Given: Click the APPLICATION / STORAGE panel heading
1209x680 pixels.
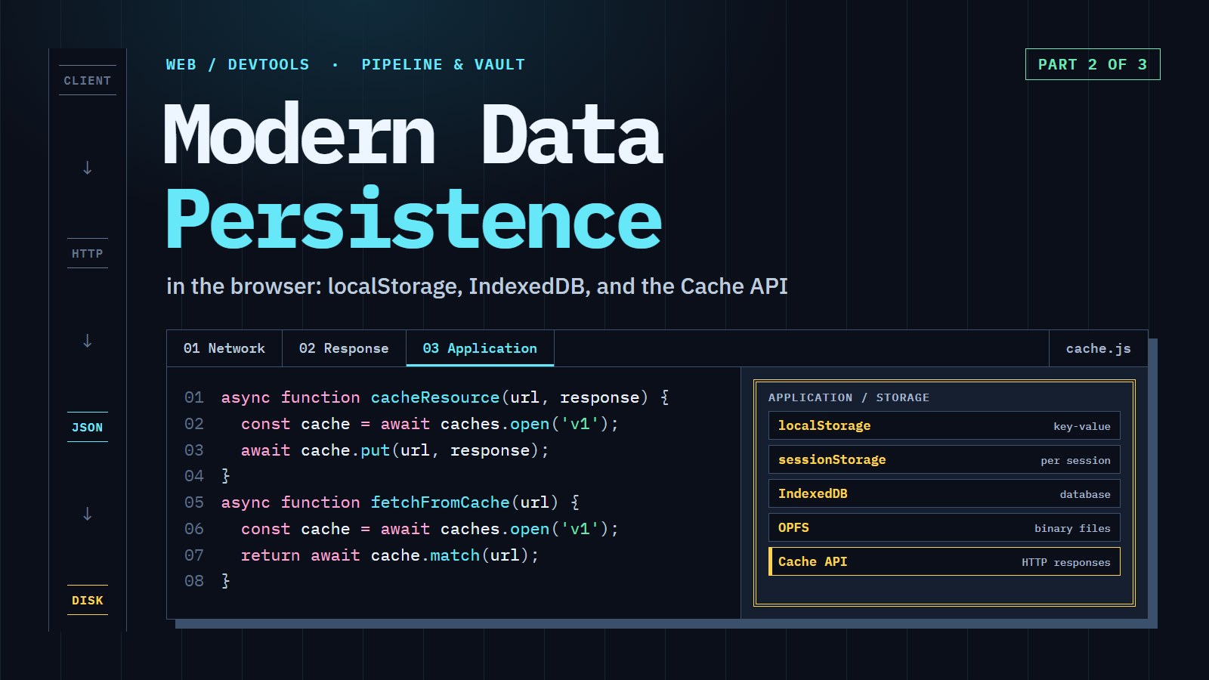Looking at the screenshot, I should tap(849, 397).
